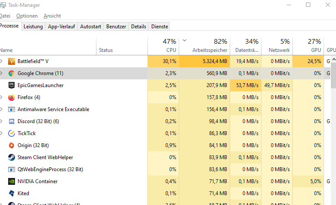Click the Battlefield V process icon
336x205 pixels.
pos(11,61)
